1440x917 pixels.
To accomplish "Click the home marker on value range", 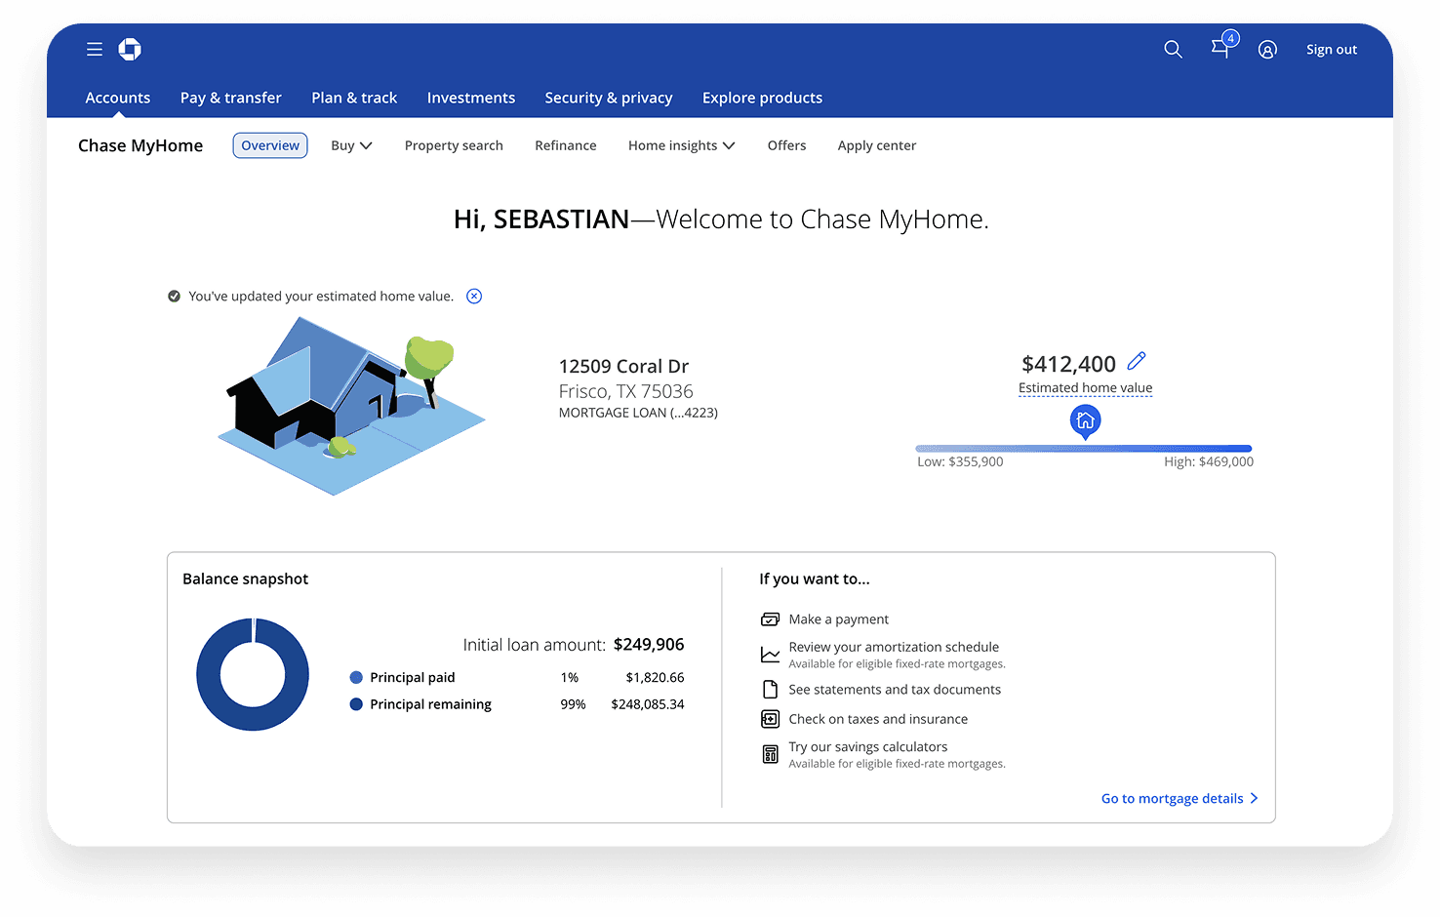I will (1085, 421).
